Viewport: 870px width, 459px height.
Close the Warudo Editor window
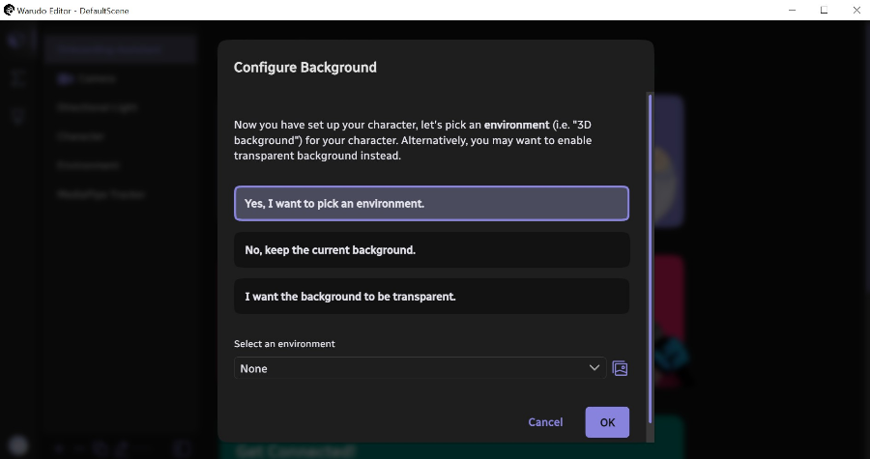click(x=856, y=10)
